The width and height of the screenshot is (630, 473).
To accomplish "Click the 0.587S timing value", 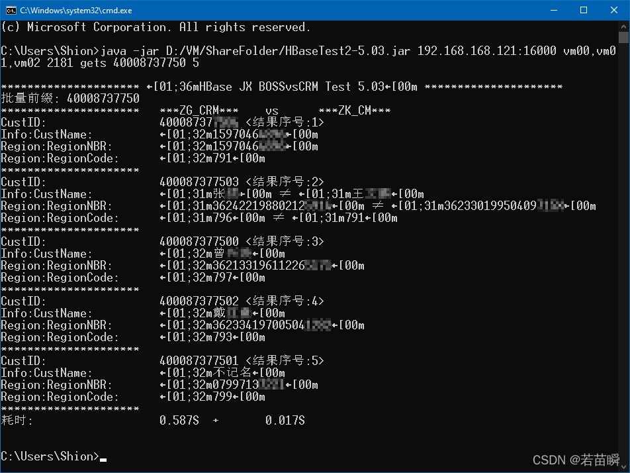I will (x=179, y=421).
